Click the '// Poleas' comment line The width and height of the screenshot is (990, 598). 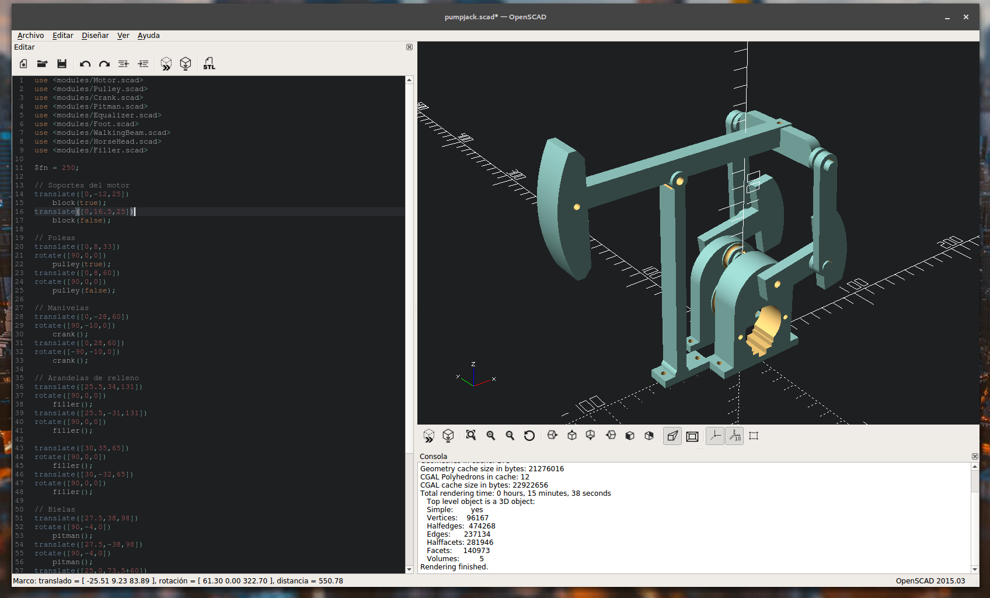tap(55, 238)
